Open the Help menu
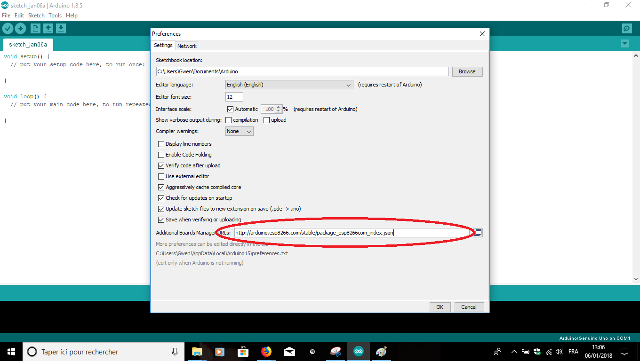Image resolution: width=640 pixels, height=361 pixels. pos(72,16)
